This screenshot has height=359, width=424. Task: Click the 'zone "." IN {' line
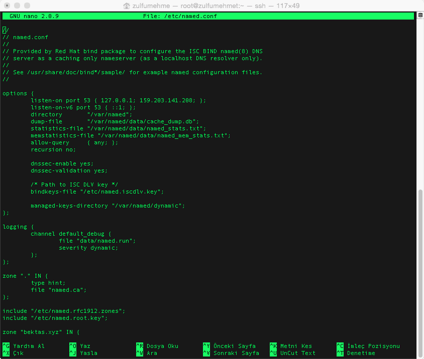(x=25, y=276)
